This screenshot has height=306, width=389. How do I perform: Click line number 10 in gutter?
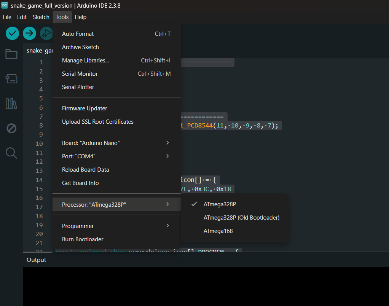(x=39, y=144)
